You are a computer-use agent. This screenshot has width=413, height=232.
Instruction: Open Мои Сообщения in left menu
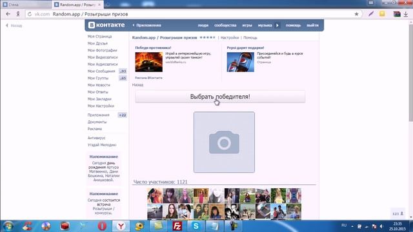101,71
